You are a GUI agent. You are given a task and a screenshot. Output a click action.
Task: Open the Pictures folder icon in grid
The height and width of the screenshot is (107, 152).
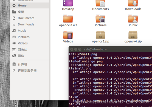tap(100, 19)
